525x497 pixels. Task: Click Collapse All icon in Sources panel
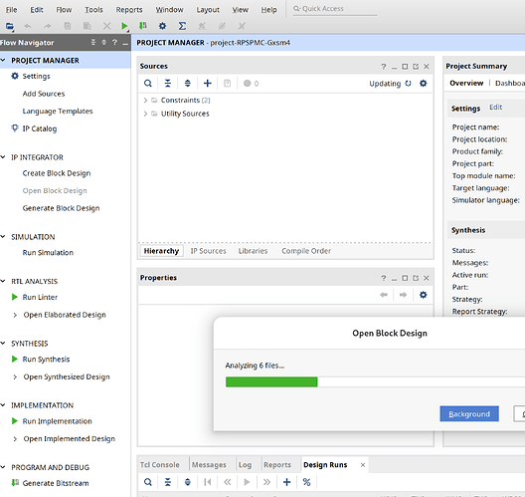(168, 84)
